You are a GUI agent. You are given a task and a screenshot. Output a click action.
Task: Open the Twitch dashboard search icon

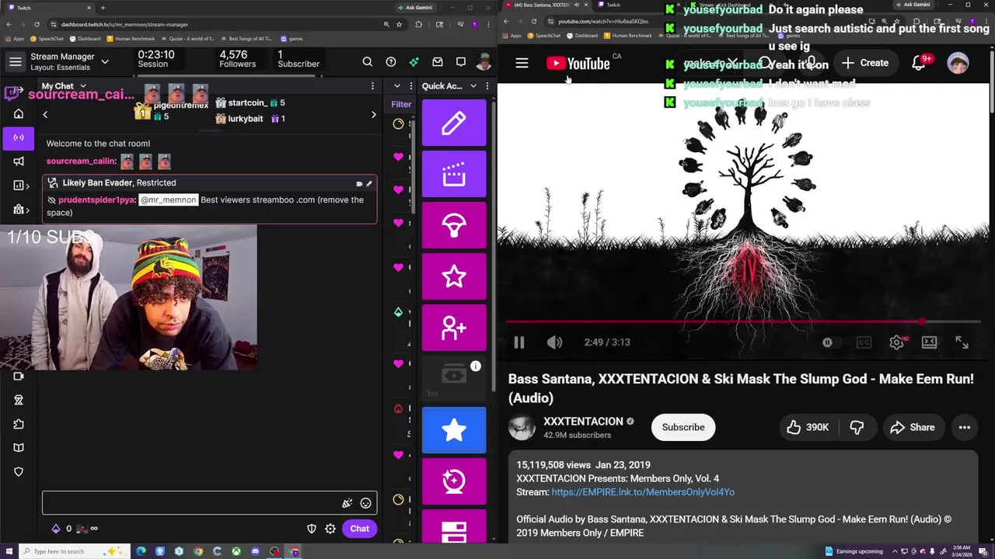(368, 62)
